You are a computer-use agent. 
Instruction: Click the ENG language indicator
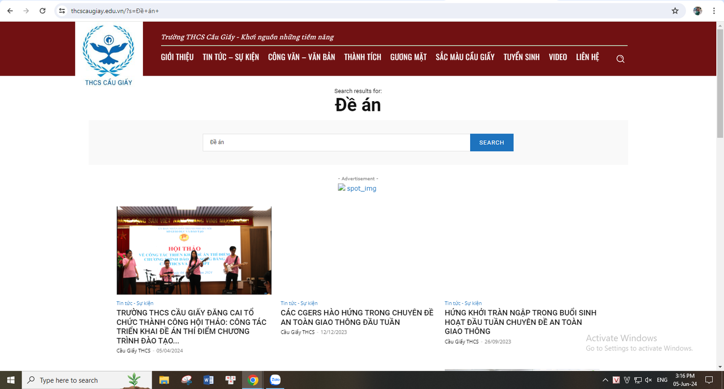pos(662,380)
